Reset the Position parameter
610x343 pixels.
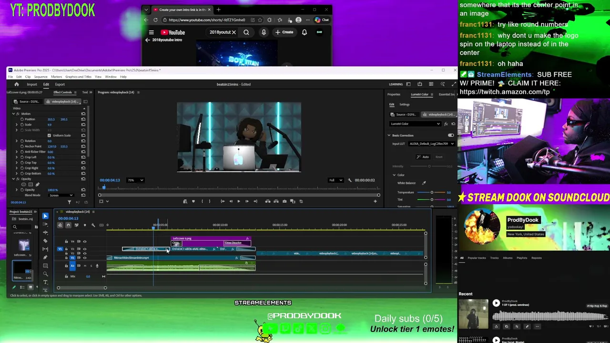83,119
